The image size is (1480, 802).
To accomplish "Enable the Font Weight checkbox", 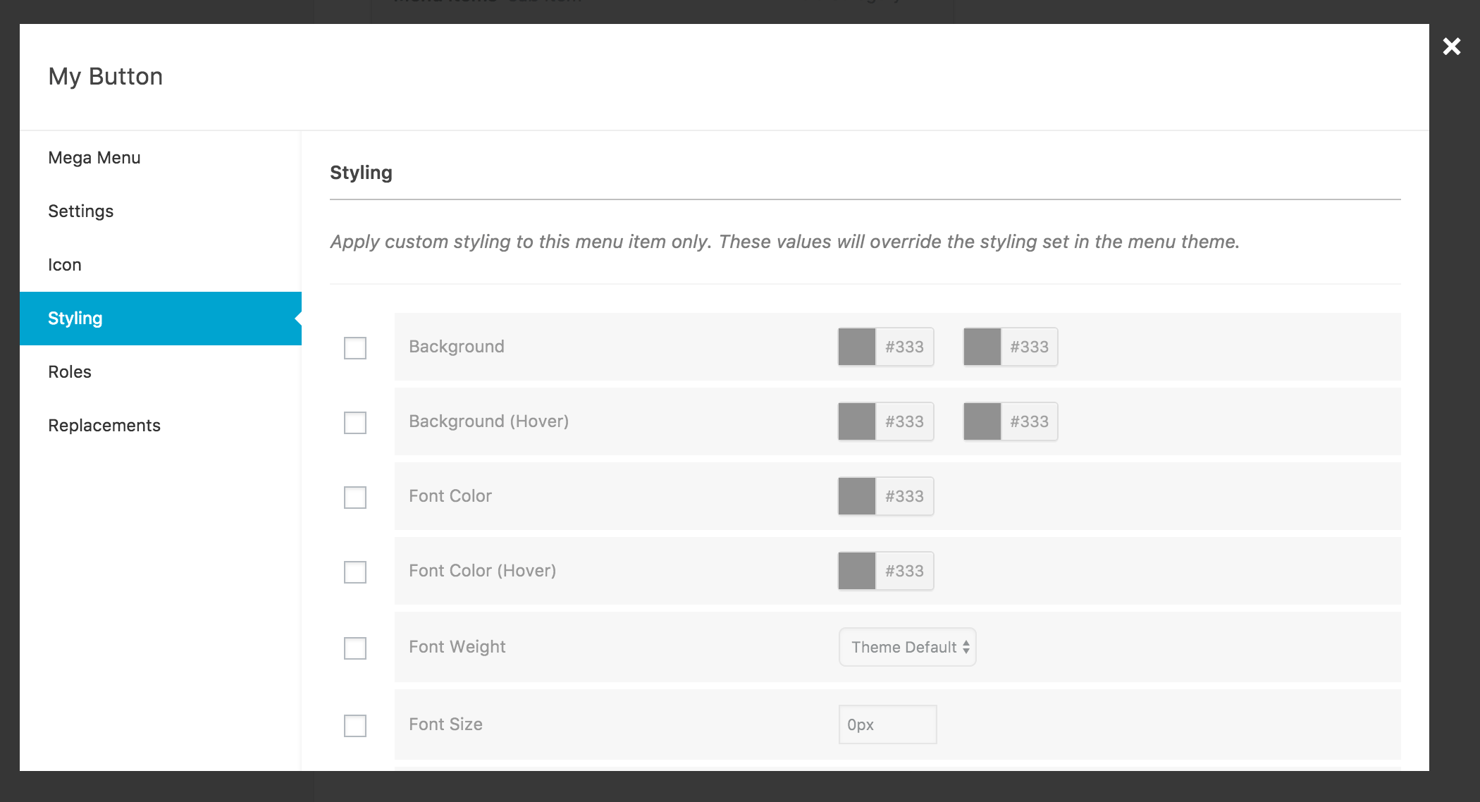I will pyautogui.click(x=354, y=648).
